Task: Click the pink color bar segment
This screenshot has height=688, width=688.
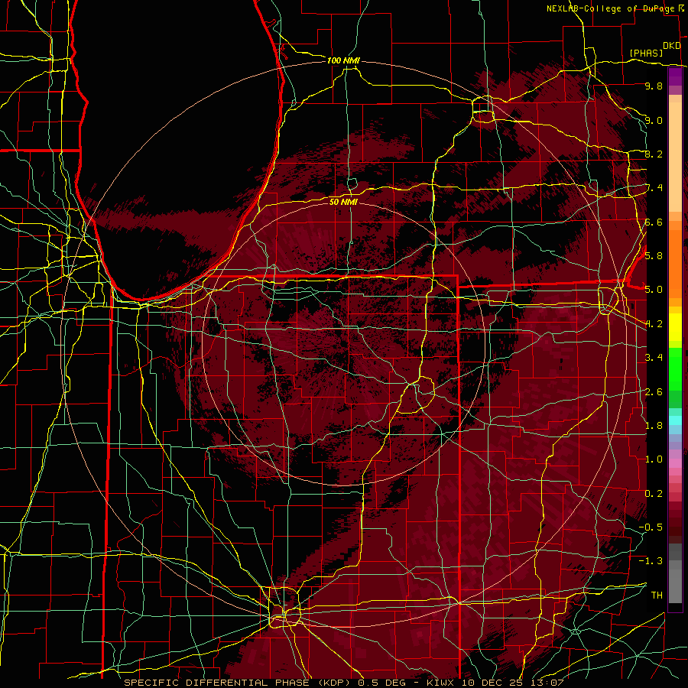Action: tap(675, 463)
